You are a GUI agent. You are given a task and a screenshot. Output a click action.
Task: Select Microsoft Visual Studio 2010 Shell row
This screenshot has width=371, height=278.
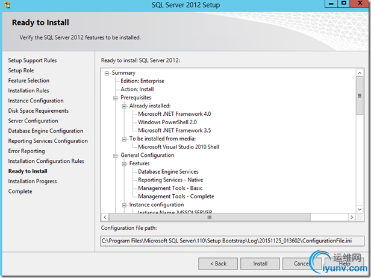pos(179,147)
